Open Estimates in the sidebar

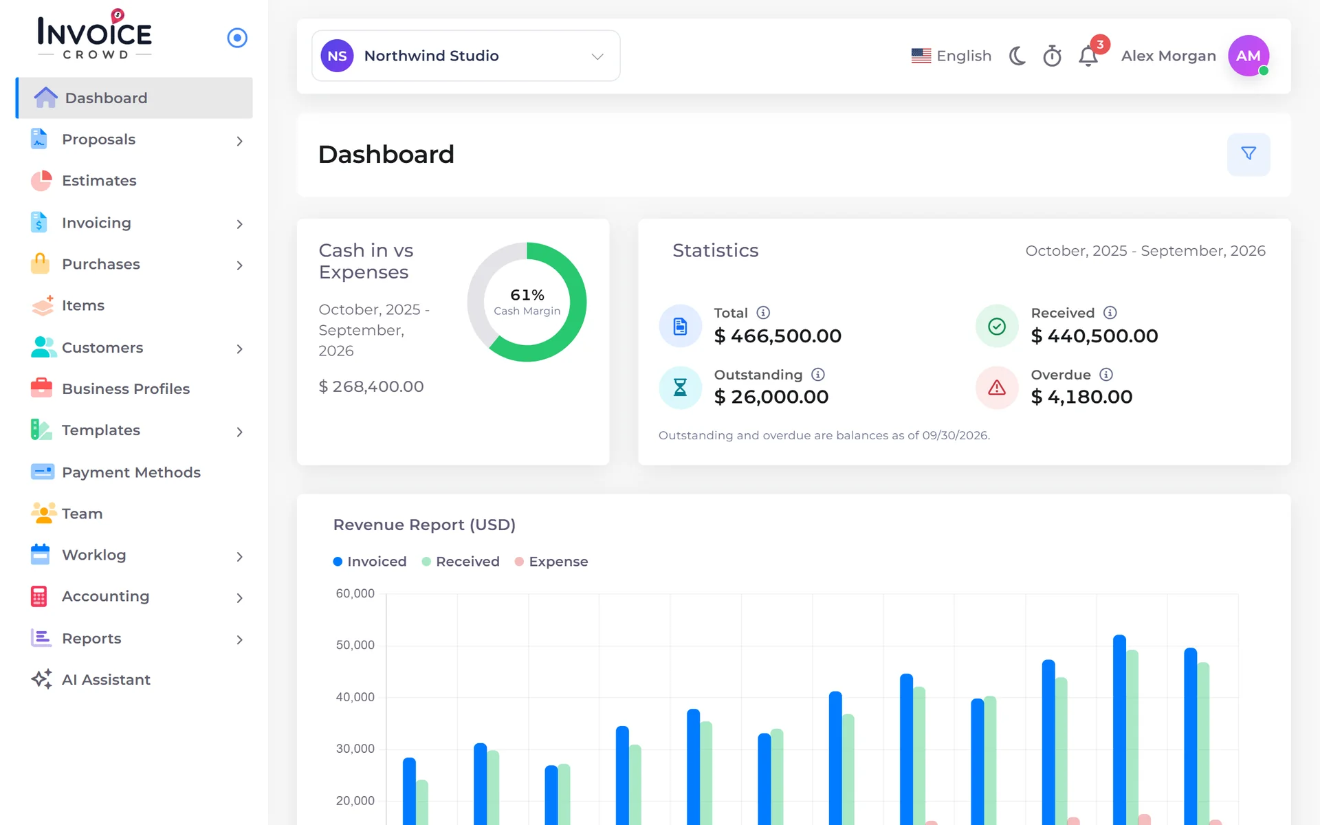click(135, 181)
